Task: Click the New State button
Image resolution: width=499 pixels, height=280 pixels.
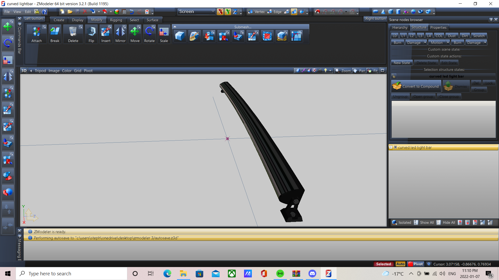Action: pyautogui.click(x=402, y=63)
